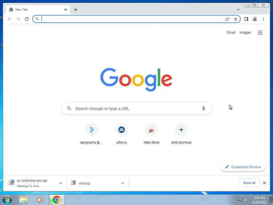Click the Google logo
Image resolution: width=273 pixels, height=205 pixels.
[136, 80]
